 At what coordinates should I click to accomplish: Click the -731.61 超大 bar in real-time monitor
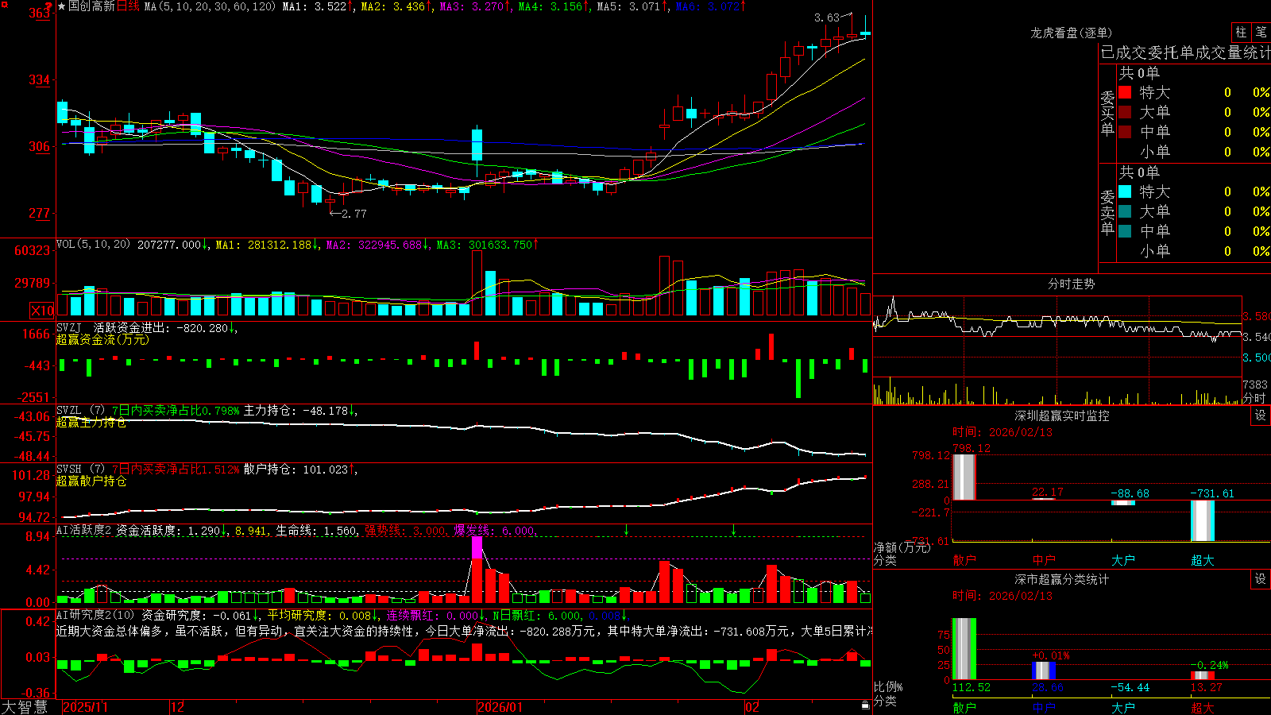[x=1203, y=520]
